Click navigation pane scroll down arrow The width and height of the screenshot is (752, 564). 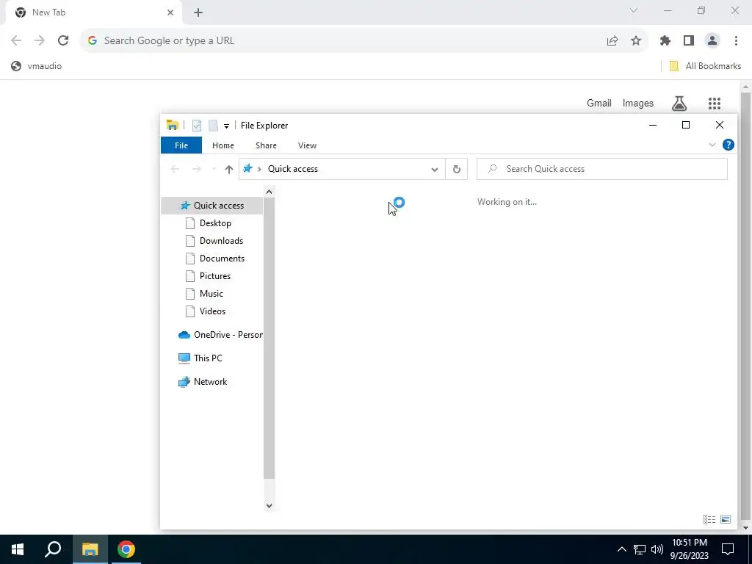[x=269, y=505]
